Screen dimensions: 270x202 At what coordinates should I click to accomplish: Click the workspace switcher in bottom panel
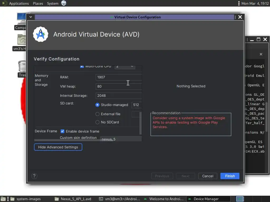[240, 199]
